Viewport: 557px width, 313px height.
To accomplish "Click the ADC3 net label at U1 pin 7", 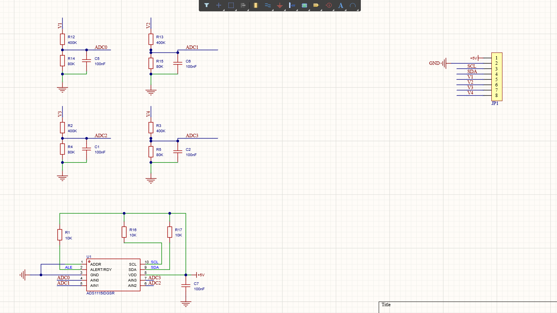I will point(154,278).
